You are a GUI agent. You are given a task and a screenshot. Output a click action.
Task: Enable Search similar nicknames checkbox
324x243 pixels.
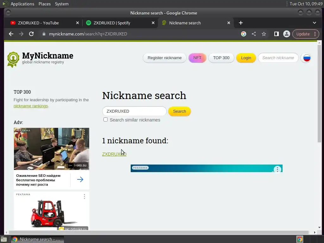pos(105,119)
